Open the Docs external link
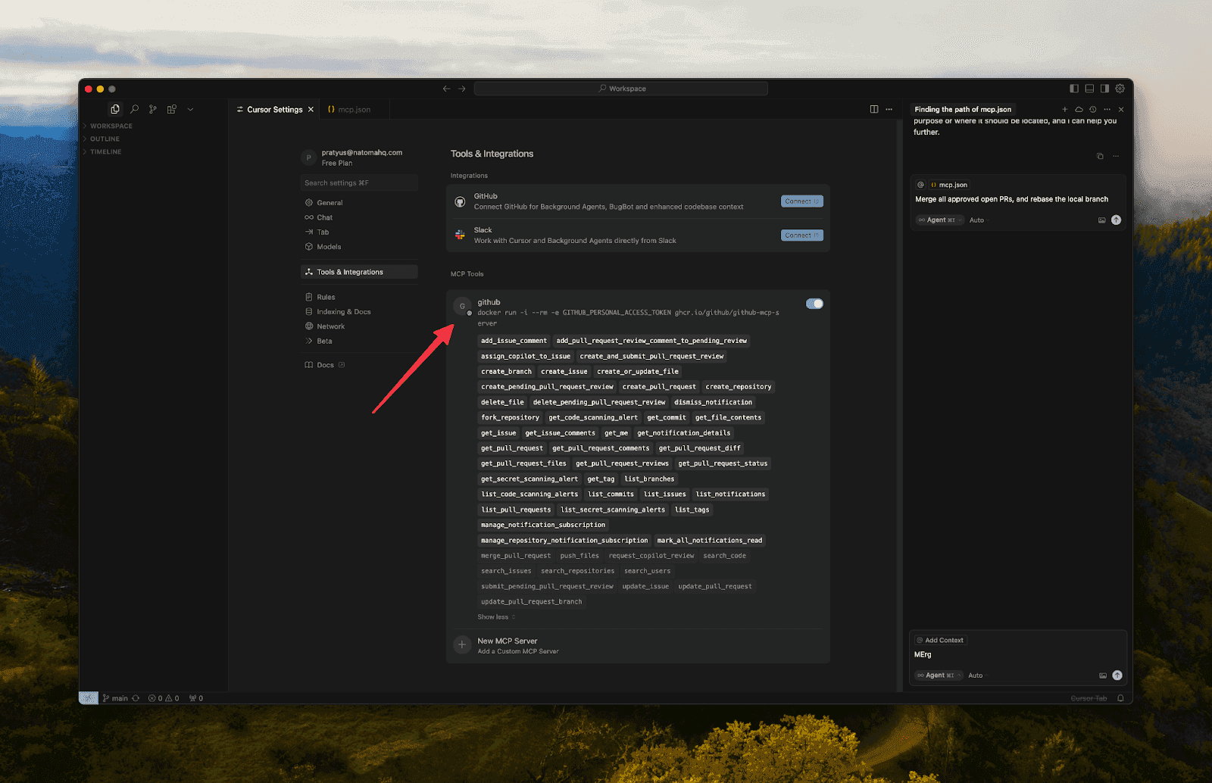 point(325,365)
